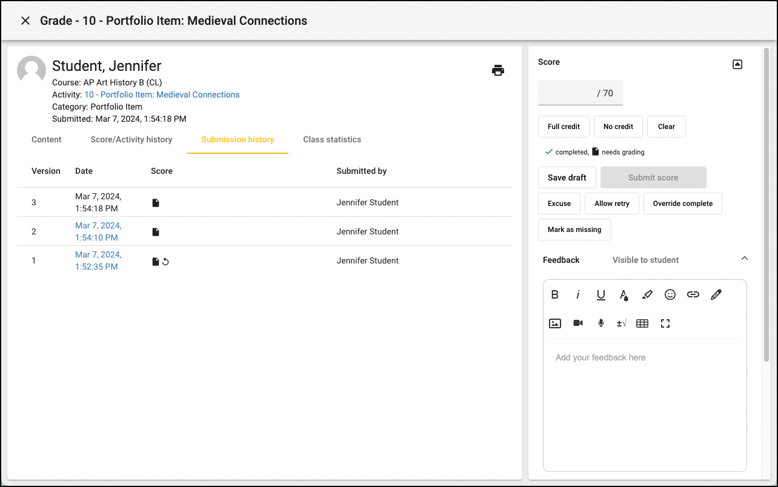Image resolution: width=778 pixels, height=487 pixels.
Task: Expand the feedback editor to fullscreen
Action: point(665,323)
